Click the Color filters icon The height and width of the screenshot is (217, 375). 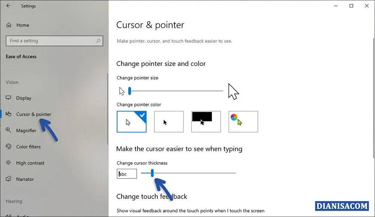[x=8, y=147]
